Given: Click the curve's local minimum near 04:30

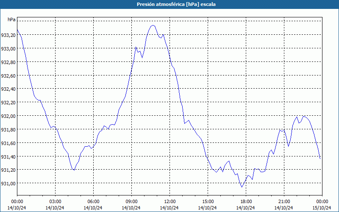Looking at the screenshot, I should point(74,170).
